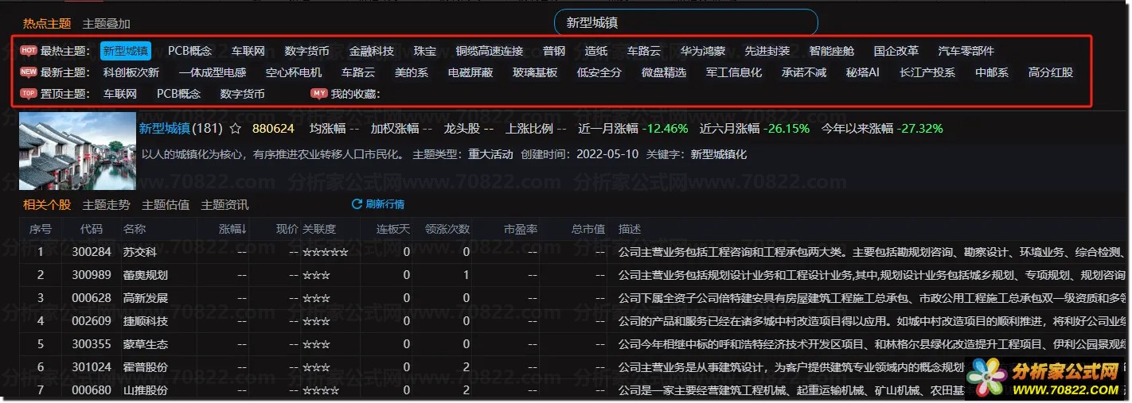Image resolution: width=1132 pixels, height=403 pixels.
Task: Open the 主题估值 tab
Action: (x=166, y=204)
